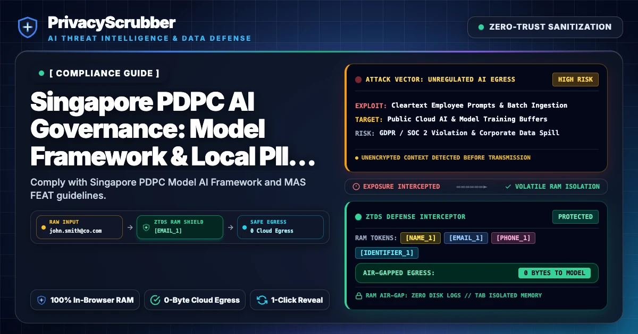Click the Public Cloud AI & Model Training Buffers text
The image size is (638, 334).
[x=467, y=119]
